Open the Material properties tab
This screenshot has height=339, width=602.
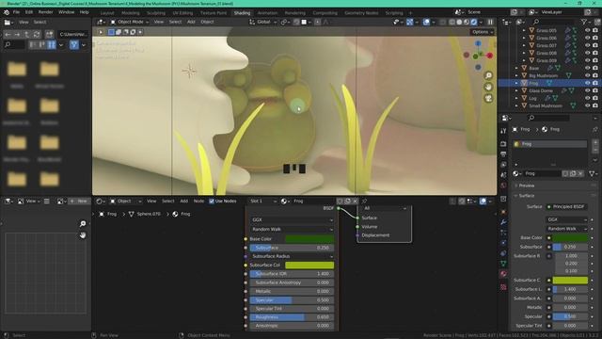(503, 274)
